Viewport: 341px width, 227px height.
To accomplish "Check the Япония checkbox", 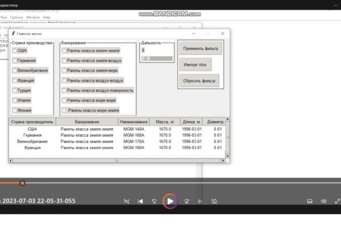I will [x=14, y=110].
